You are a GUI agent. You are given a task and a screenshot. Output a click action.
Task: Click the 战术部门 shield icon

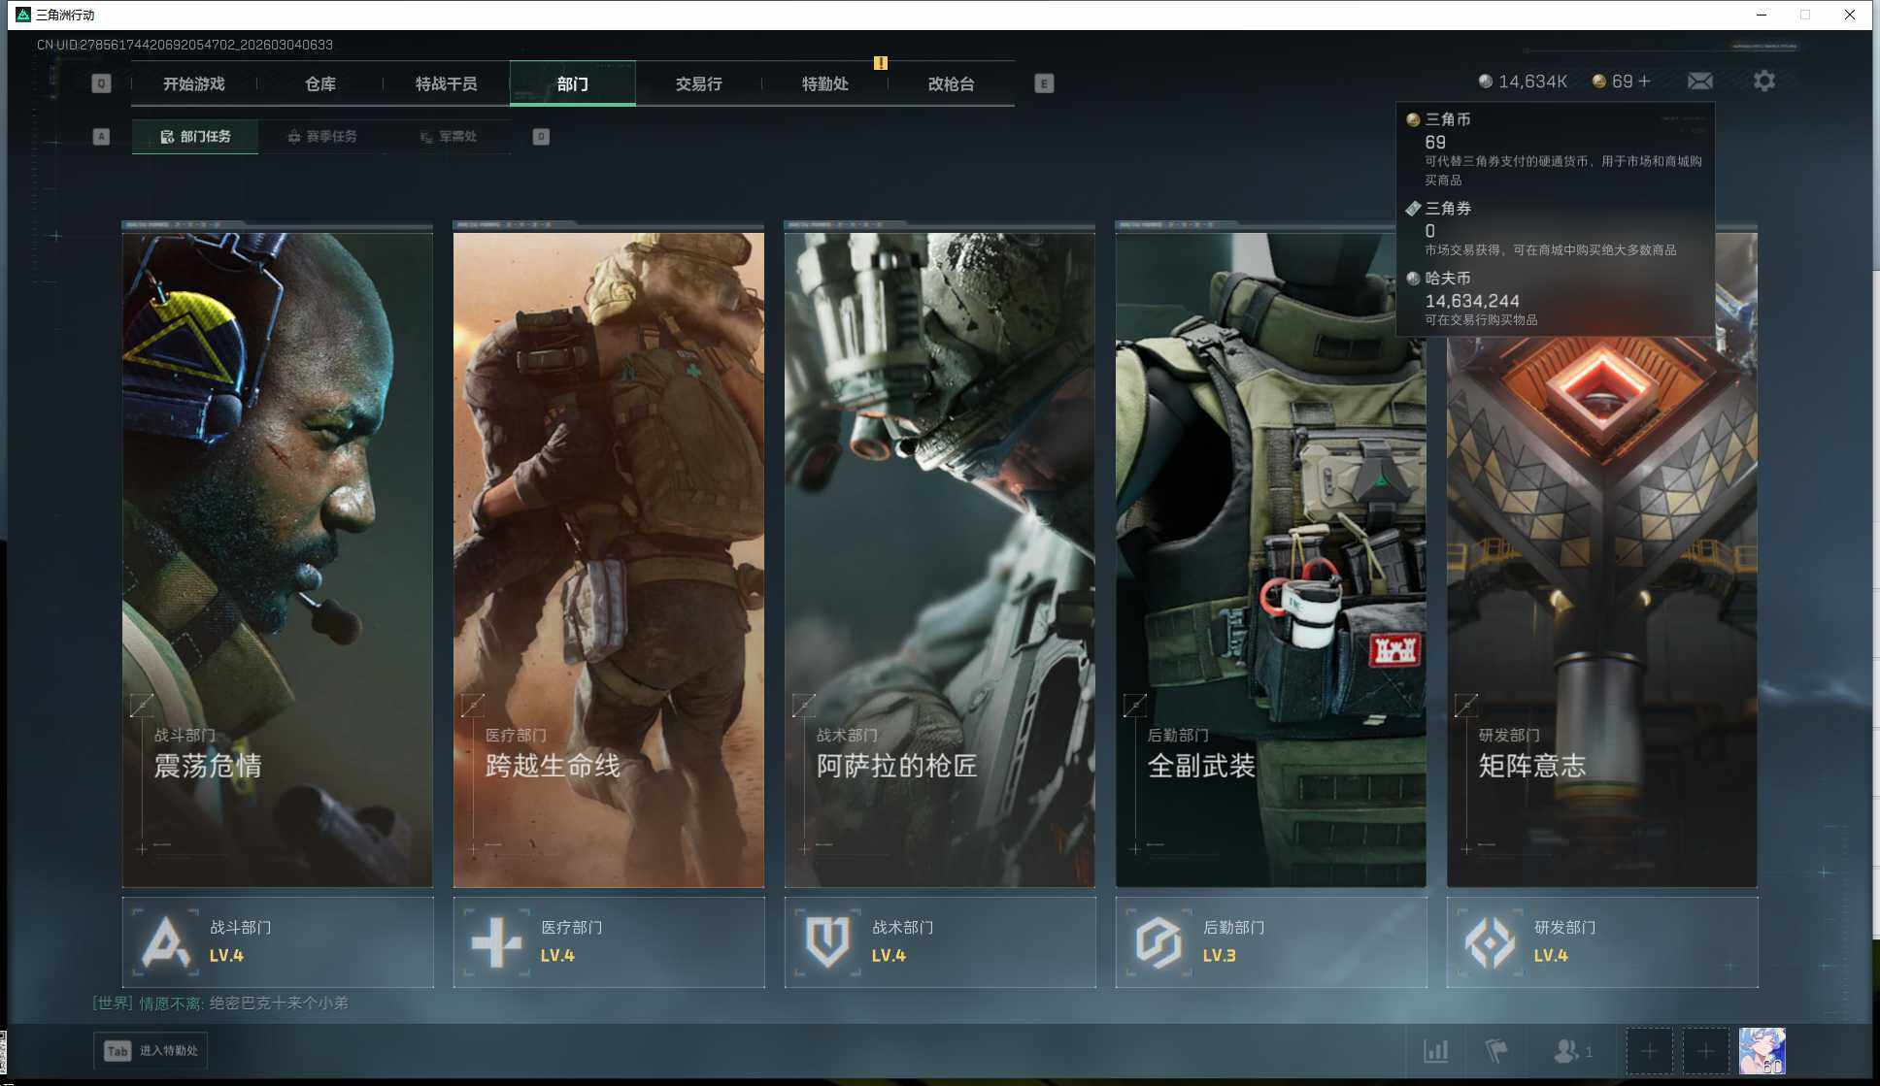[827, 941]
